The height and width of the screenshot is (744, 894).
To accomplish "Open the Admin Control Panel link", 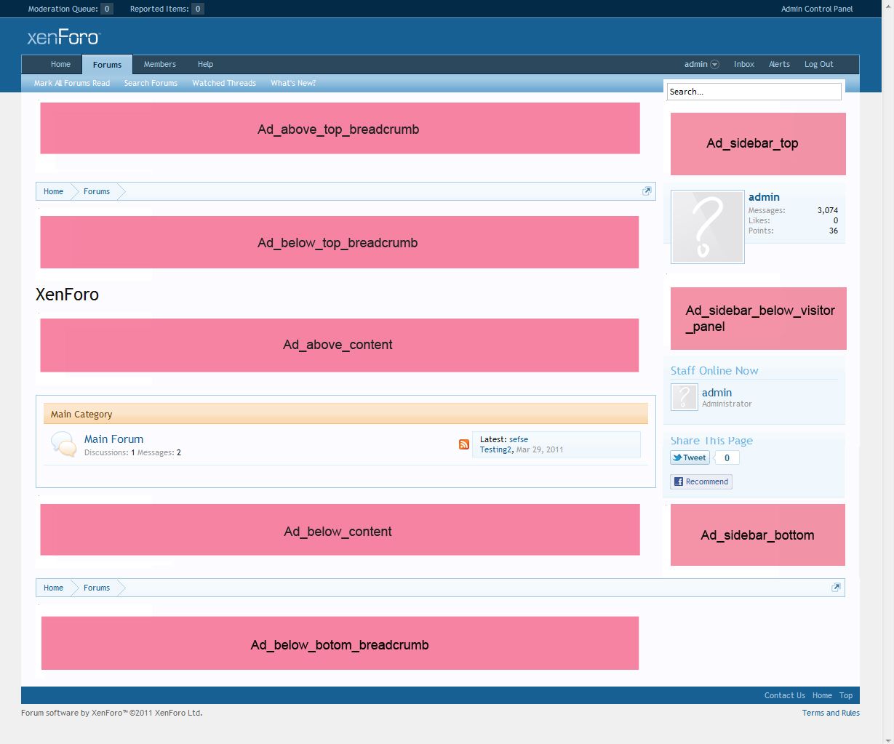I will 817,9.
